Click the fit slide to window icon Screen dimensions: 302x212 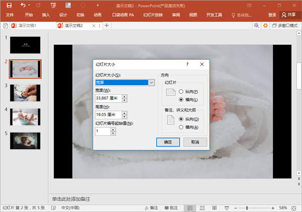294,208
